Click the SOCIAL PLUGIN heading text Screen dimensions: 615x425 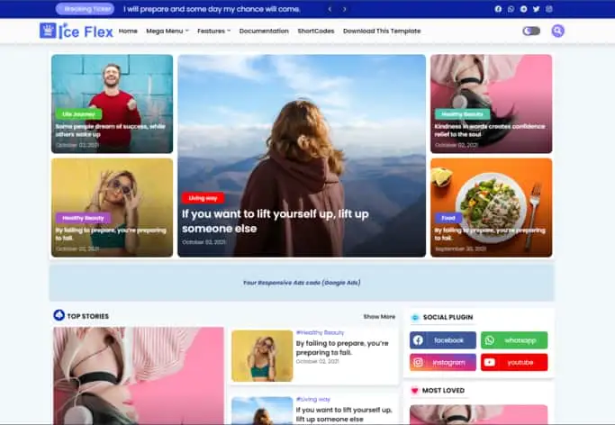point(448,317)
